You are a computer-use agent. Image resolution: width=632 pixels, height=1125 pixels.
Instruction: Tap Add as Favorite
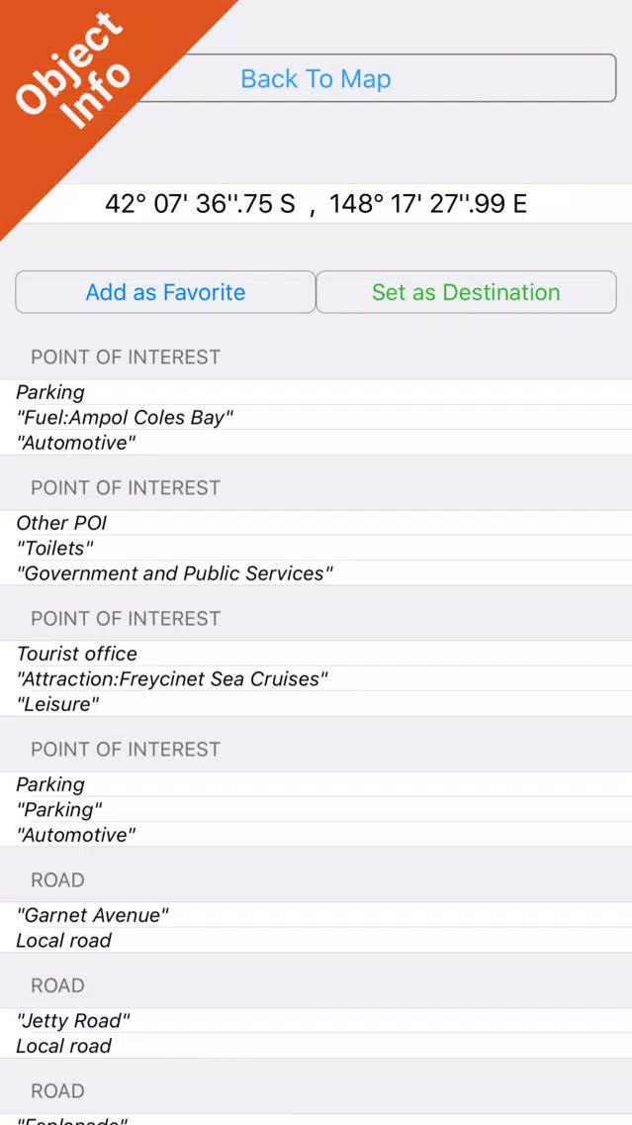(165, 292)
